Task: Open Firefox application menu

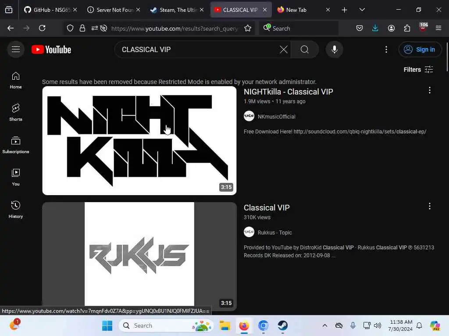Action: tap(438, 28)
